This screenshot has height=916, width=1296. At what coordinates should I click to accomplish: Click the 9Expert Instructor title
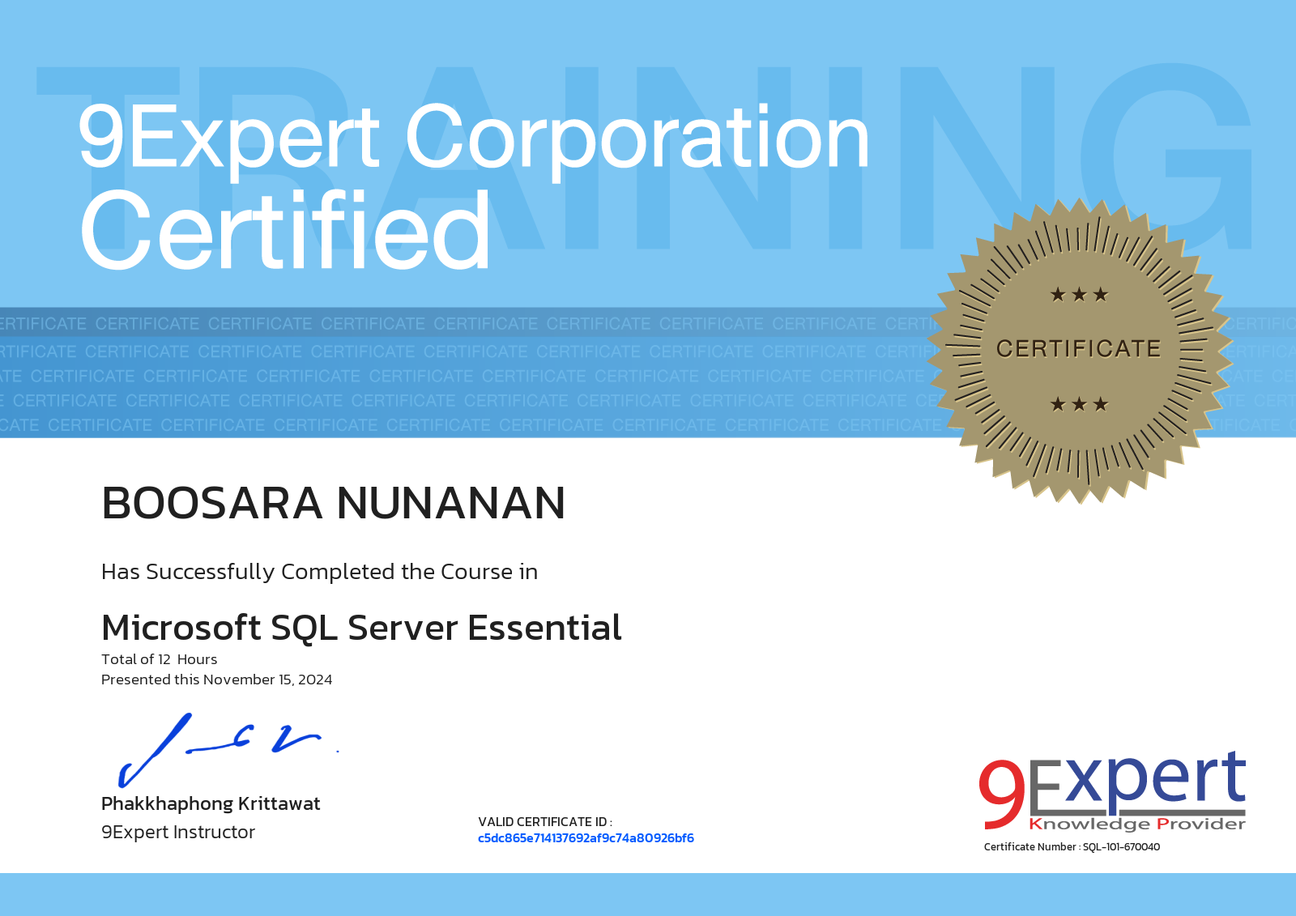click(178, 832)
